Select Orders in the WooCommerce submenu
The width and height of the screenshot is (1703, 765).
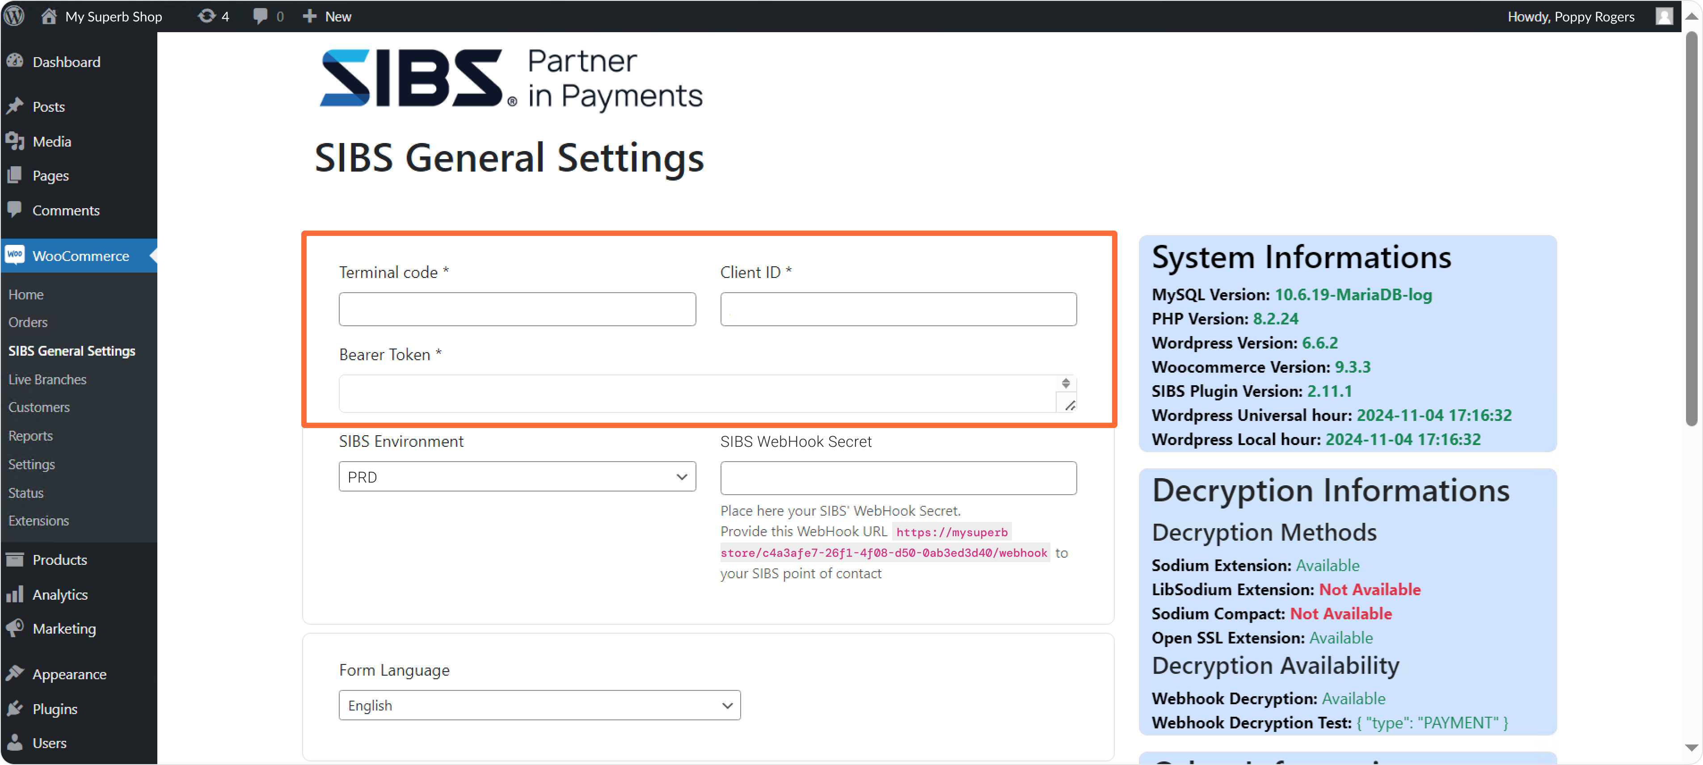(x=28, y=322)
